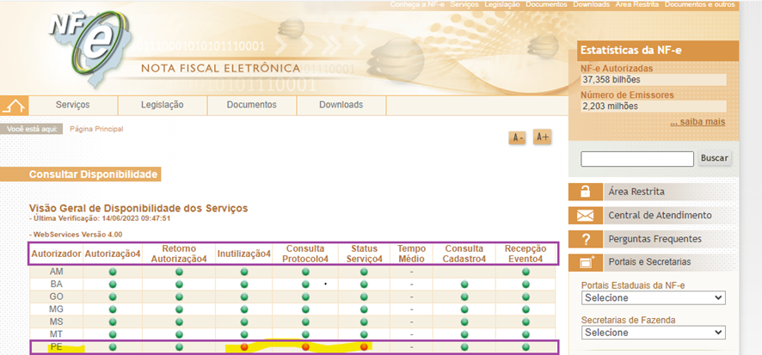Click MG green Consulta Protocolo4 status indicator

tap(305, 309)
